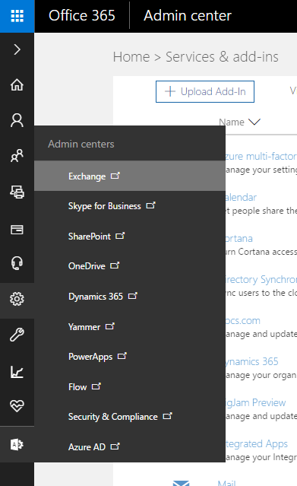Select the Settings gear icon
The image size is (297, 486).
[x=17, y=299]
